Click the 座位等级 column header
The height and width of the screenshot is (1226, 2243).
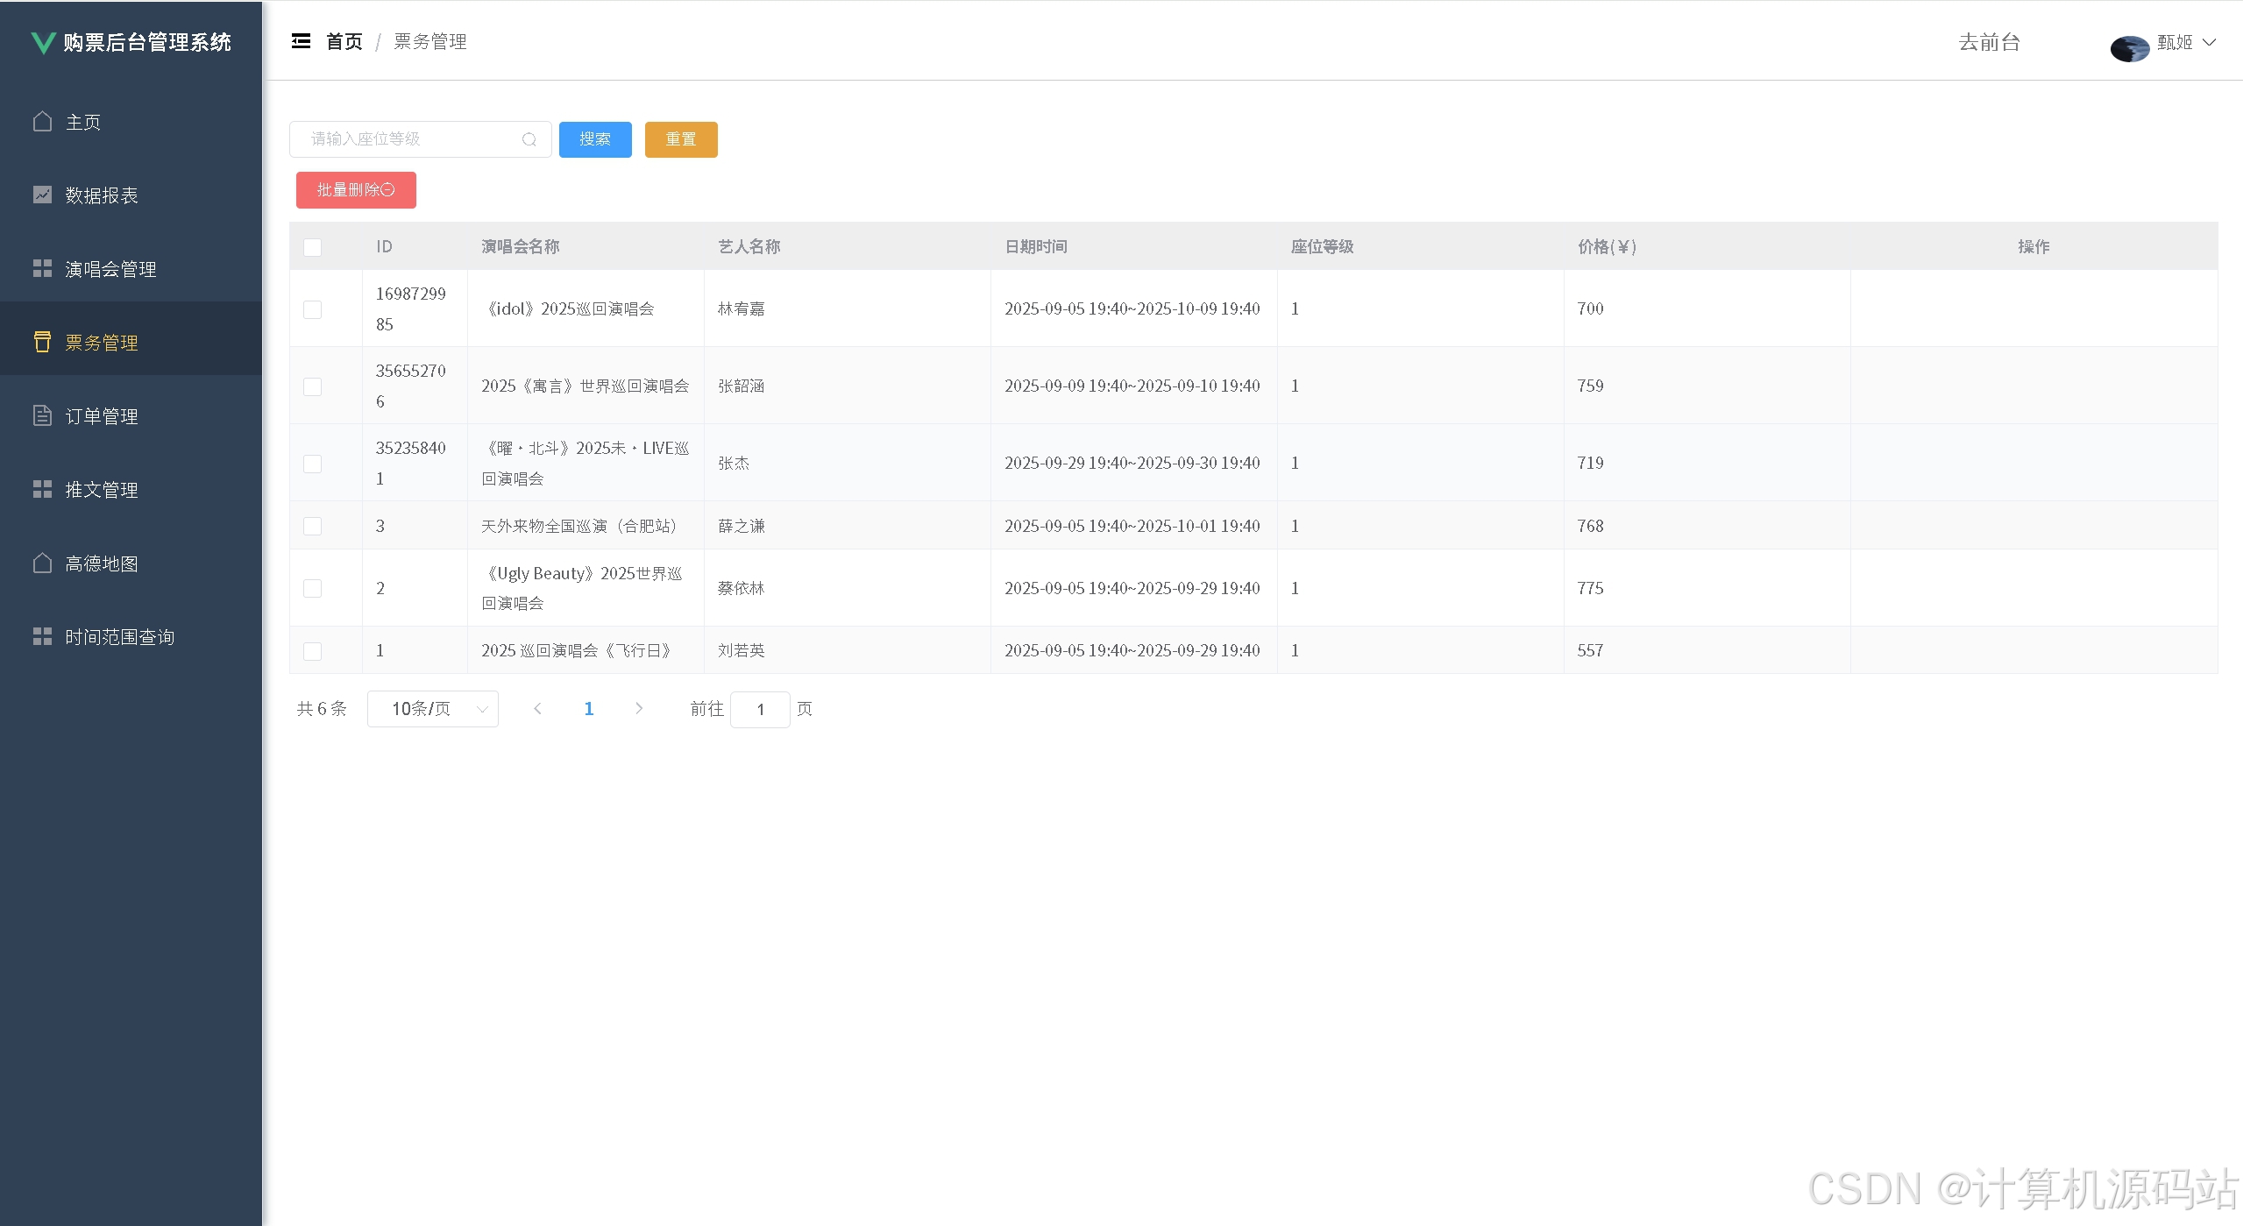(1322, 247)
